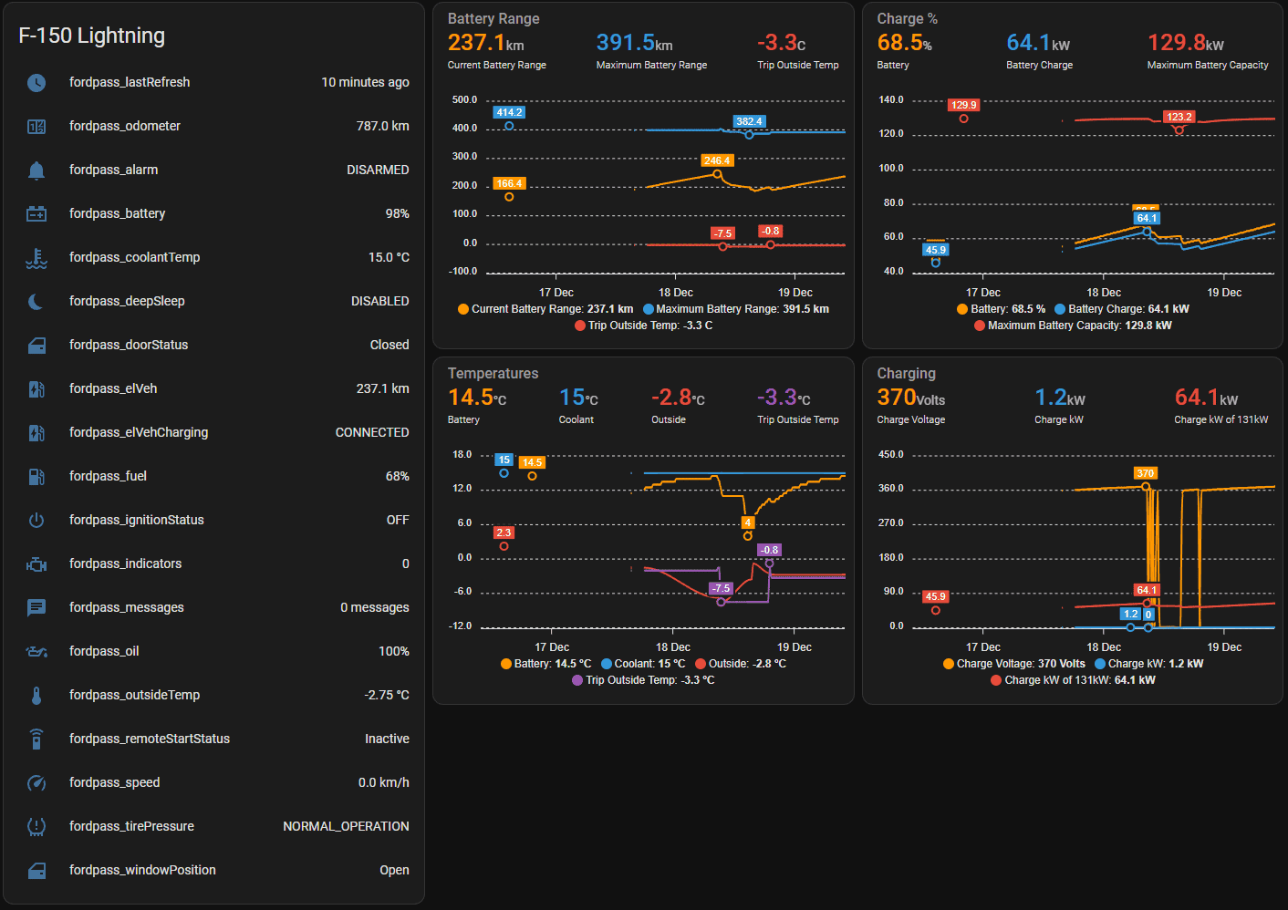
Task: Open fordpass_tirePressure NORMAL_OPERATION value
Action: [x=346, y=826]
